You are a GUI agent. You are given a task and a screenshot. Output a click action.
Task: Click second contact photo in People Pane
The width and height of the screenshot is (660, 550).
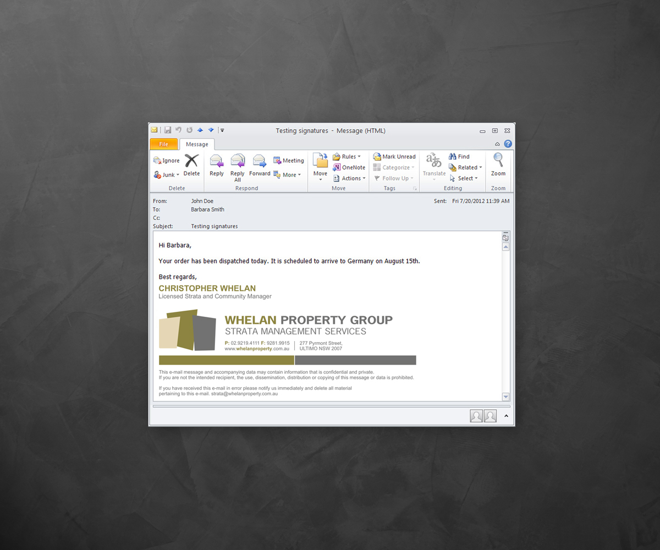pos(490,416)
